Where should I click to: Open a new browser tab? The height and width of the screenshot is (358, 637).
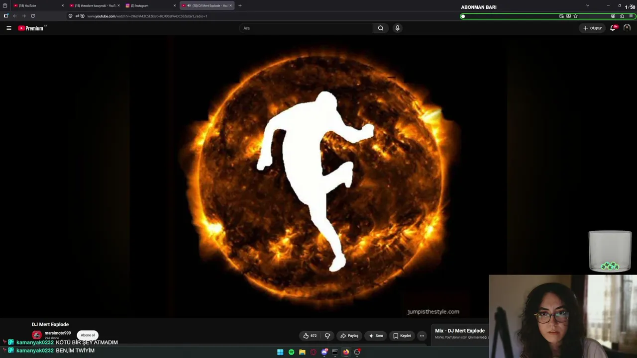(240, 5)
